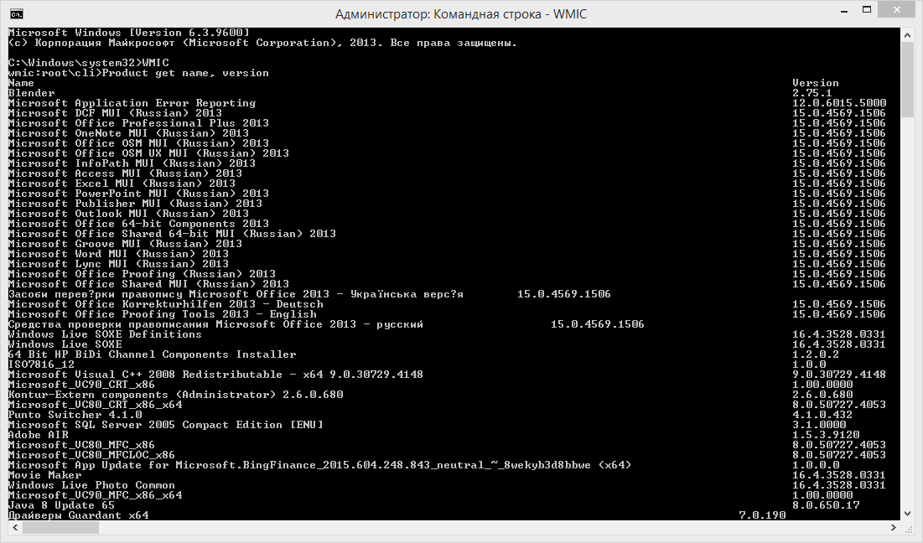Click 'Microsoft DCF MUI (Russian) 2013'
Image resolution: width=923 pixels, height=543 pixels.
pyautogui.click(x=115, y=113)
